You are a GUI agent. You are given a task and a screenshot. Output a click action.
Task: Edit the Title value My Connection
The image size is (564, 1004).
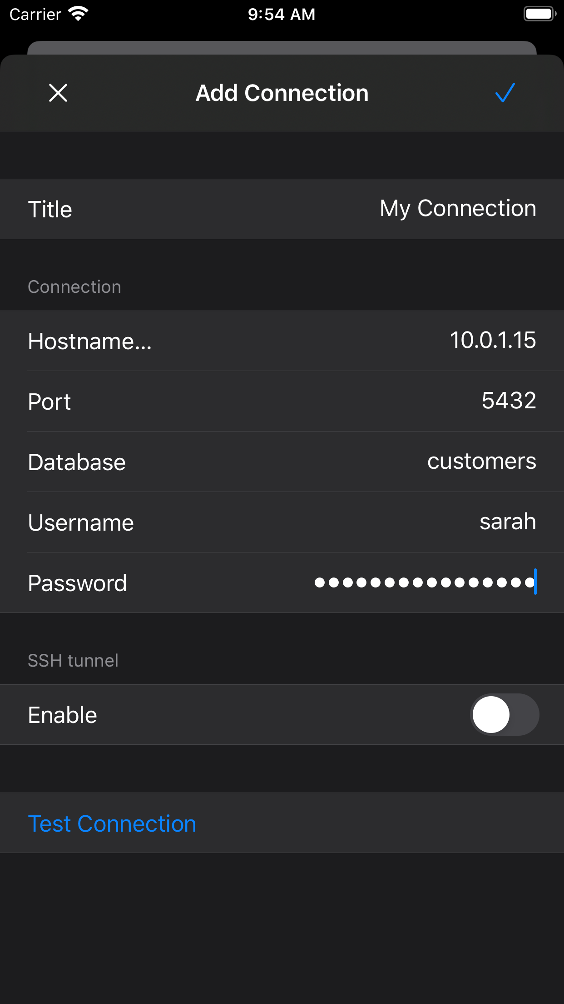458,209
